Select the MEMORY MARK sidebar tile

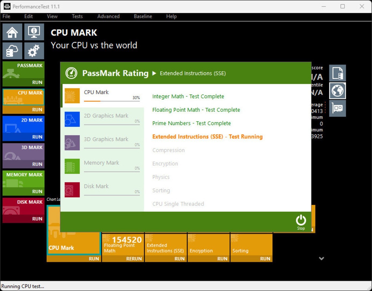pyautogui.click(x=23, y=179)
